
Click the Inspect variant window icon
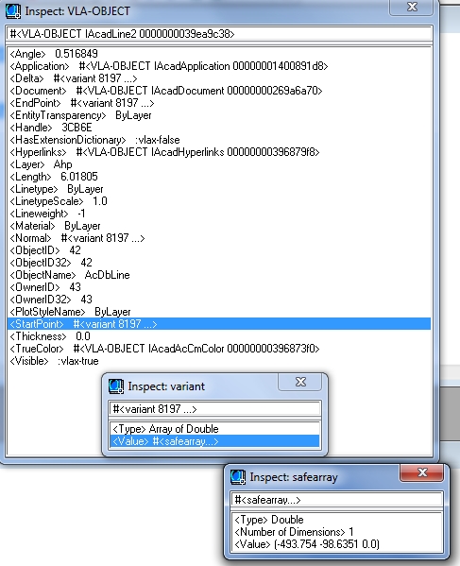116,386
